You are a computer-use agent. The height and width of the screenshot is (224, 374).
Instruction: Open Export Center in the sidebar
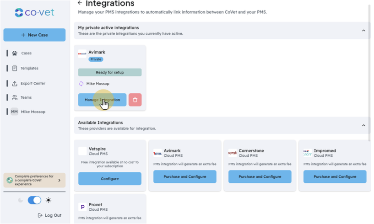(33, 83)
